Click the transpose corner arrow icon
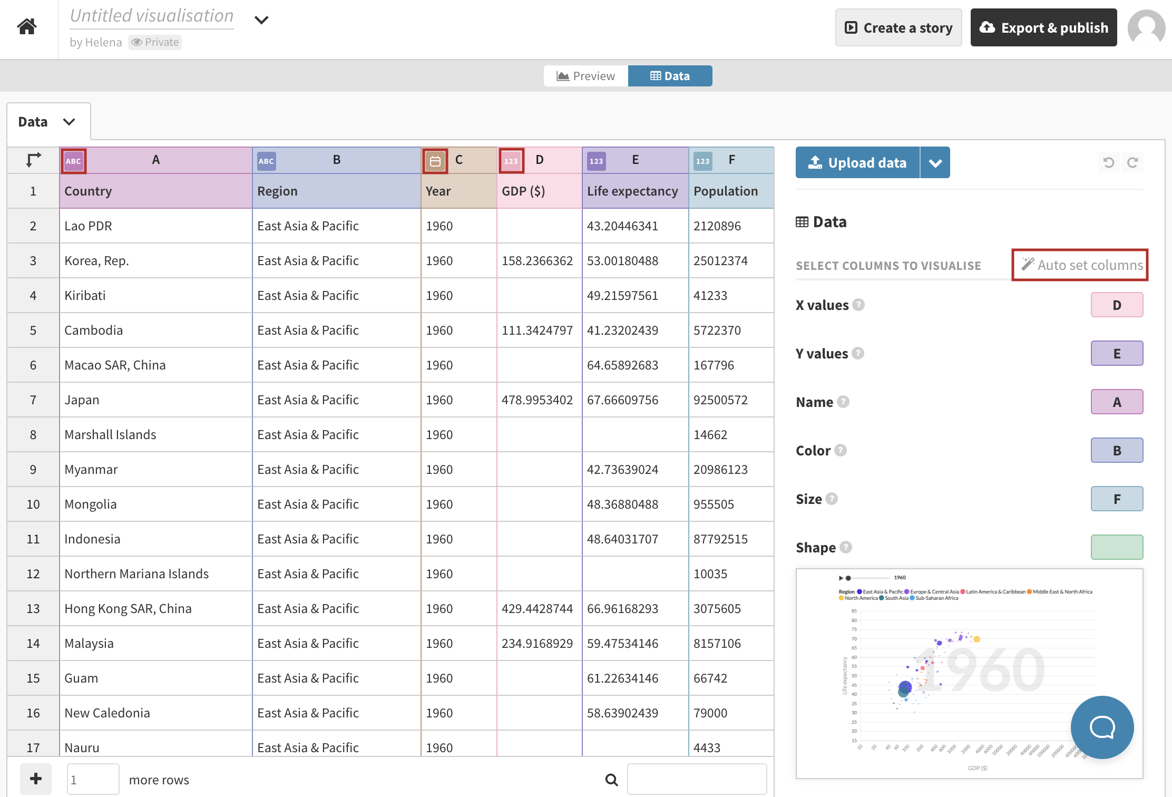This screenshot has height=797, width=1172. [x=33, y=160]
